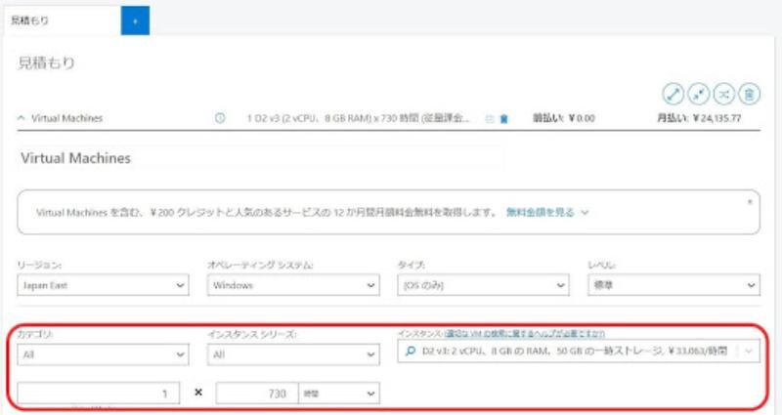Open the カテゴリ dropdown set to All

tap(102, 354)
